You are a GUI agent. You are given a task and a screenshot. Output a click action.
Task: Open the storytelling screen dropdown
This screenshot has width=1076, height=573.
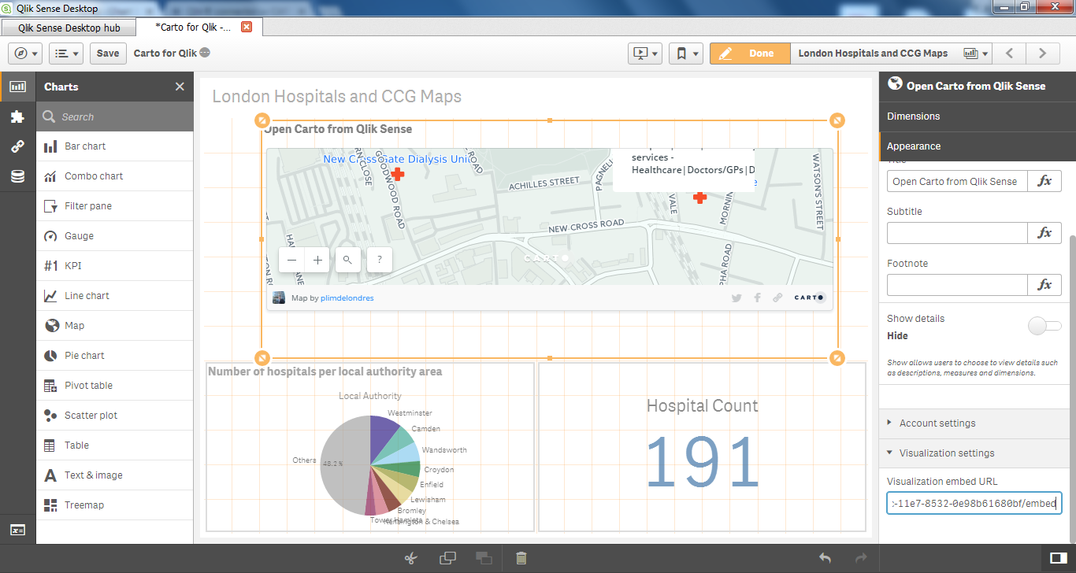coord(644,54)
